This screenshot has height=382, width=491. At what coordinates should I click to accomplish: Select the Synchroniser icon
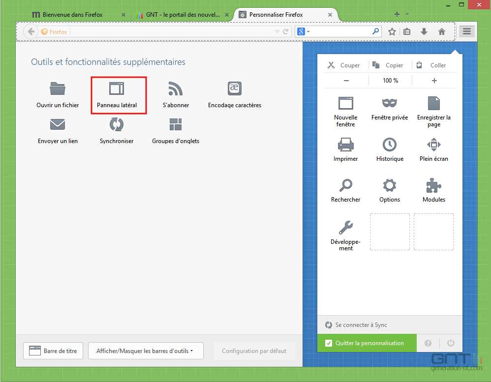(x=117, y=124)
